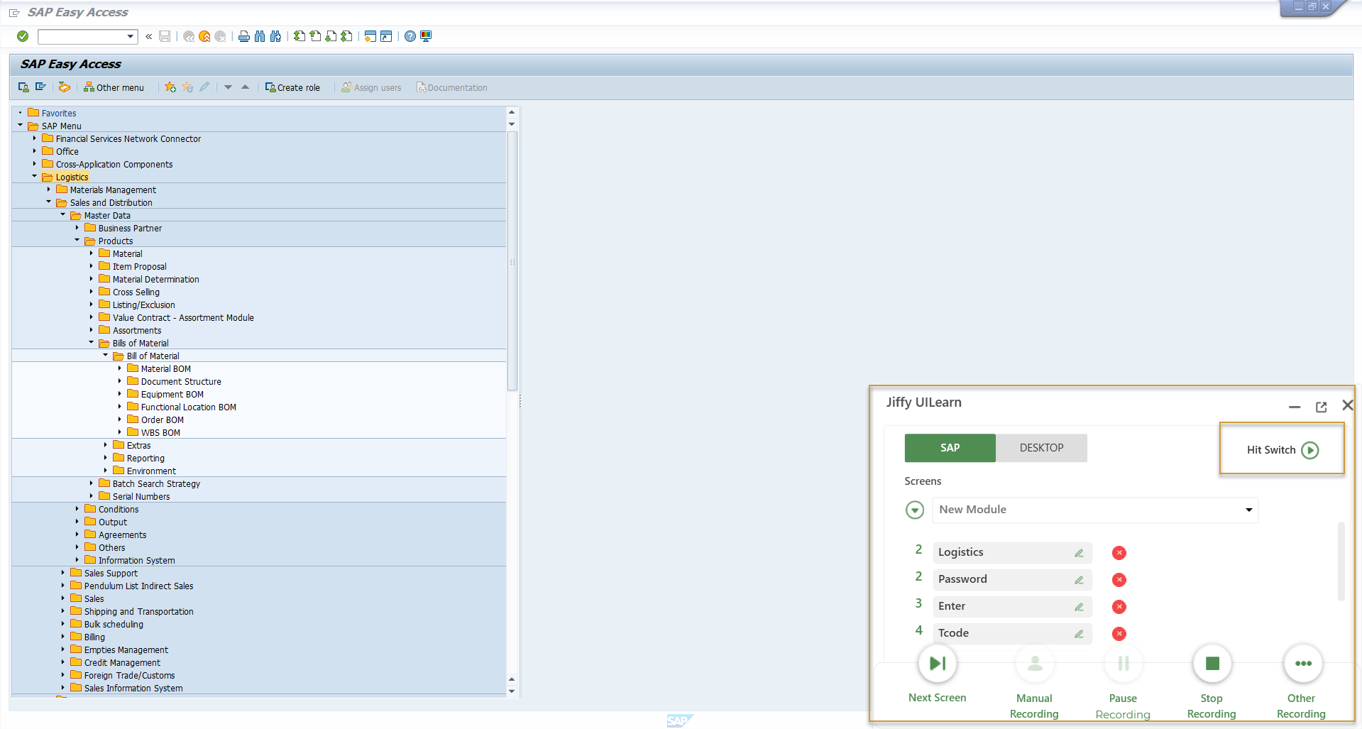
Task: Start Manual Recording in Jiffy UILearn
Action: 1033,664
